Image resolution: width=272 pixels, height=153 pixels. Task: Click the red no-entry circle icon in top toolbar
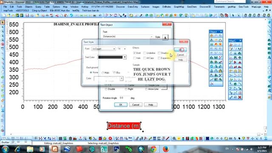(226, 15)
